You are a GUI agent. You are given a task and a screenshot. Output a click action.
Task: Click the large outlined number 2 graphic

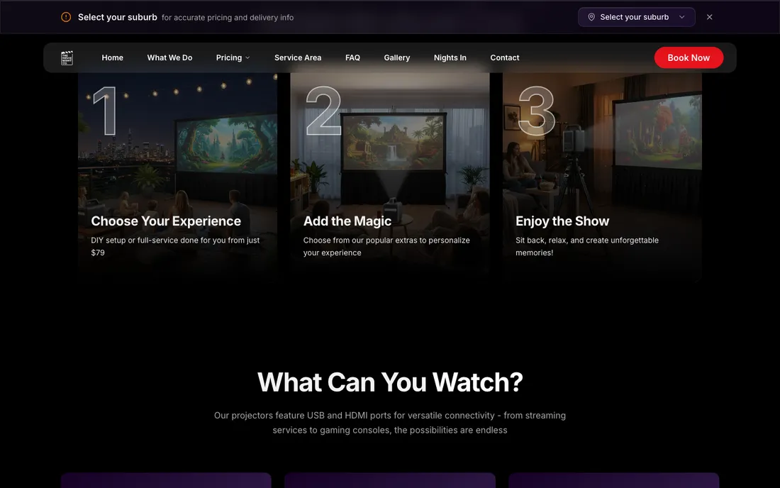click(324, 111)
